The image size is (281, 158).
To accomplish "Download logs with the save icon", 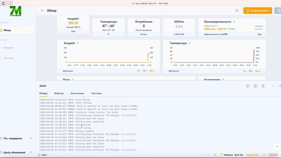I will tap(256, 86).
